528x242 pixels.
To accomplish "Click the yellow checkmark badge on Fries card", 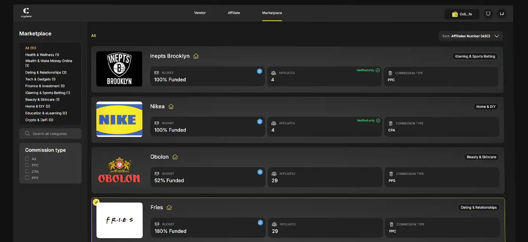I will coord(96,202).
